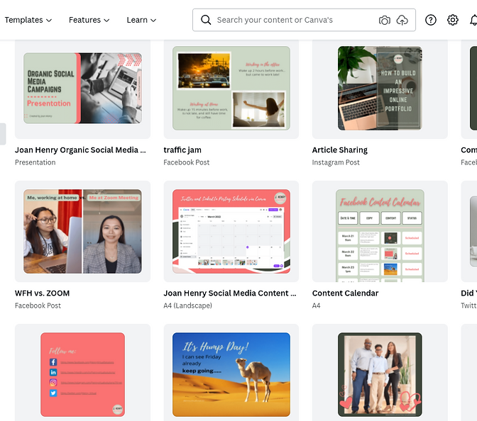Click the 'traffic jam' title
Image resolution: width=477 pixels, height=421 pixels.
click(x=182, y=150)
